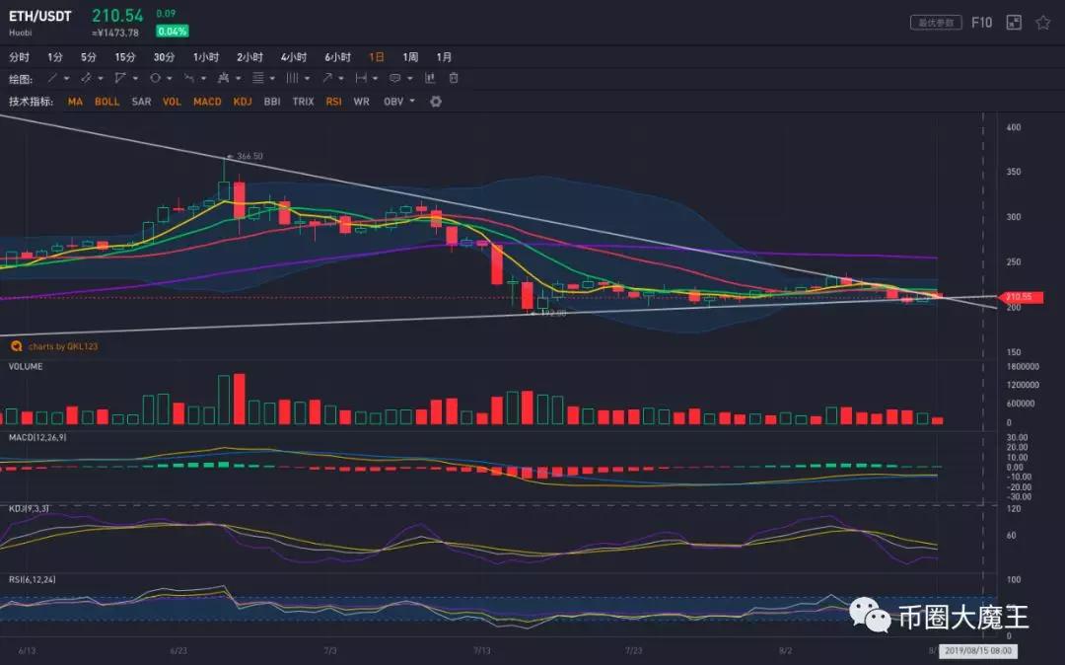Image resolution: width=1065 pixels, height=665 pixels.
Task: Click the red 210.55 price tag
Action: pyautogui.click(x=1020, y=297)
